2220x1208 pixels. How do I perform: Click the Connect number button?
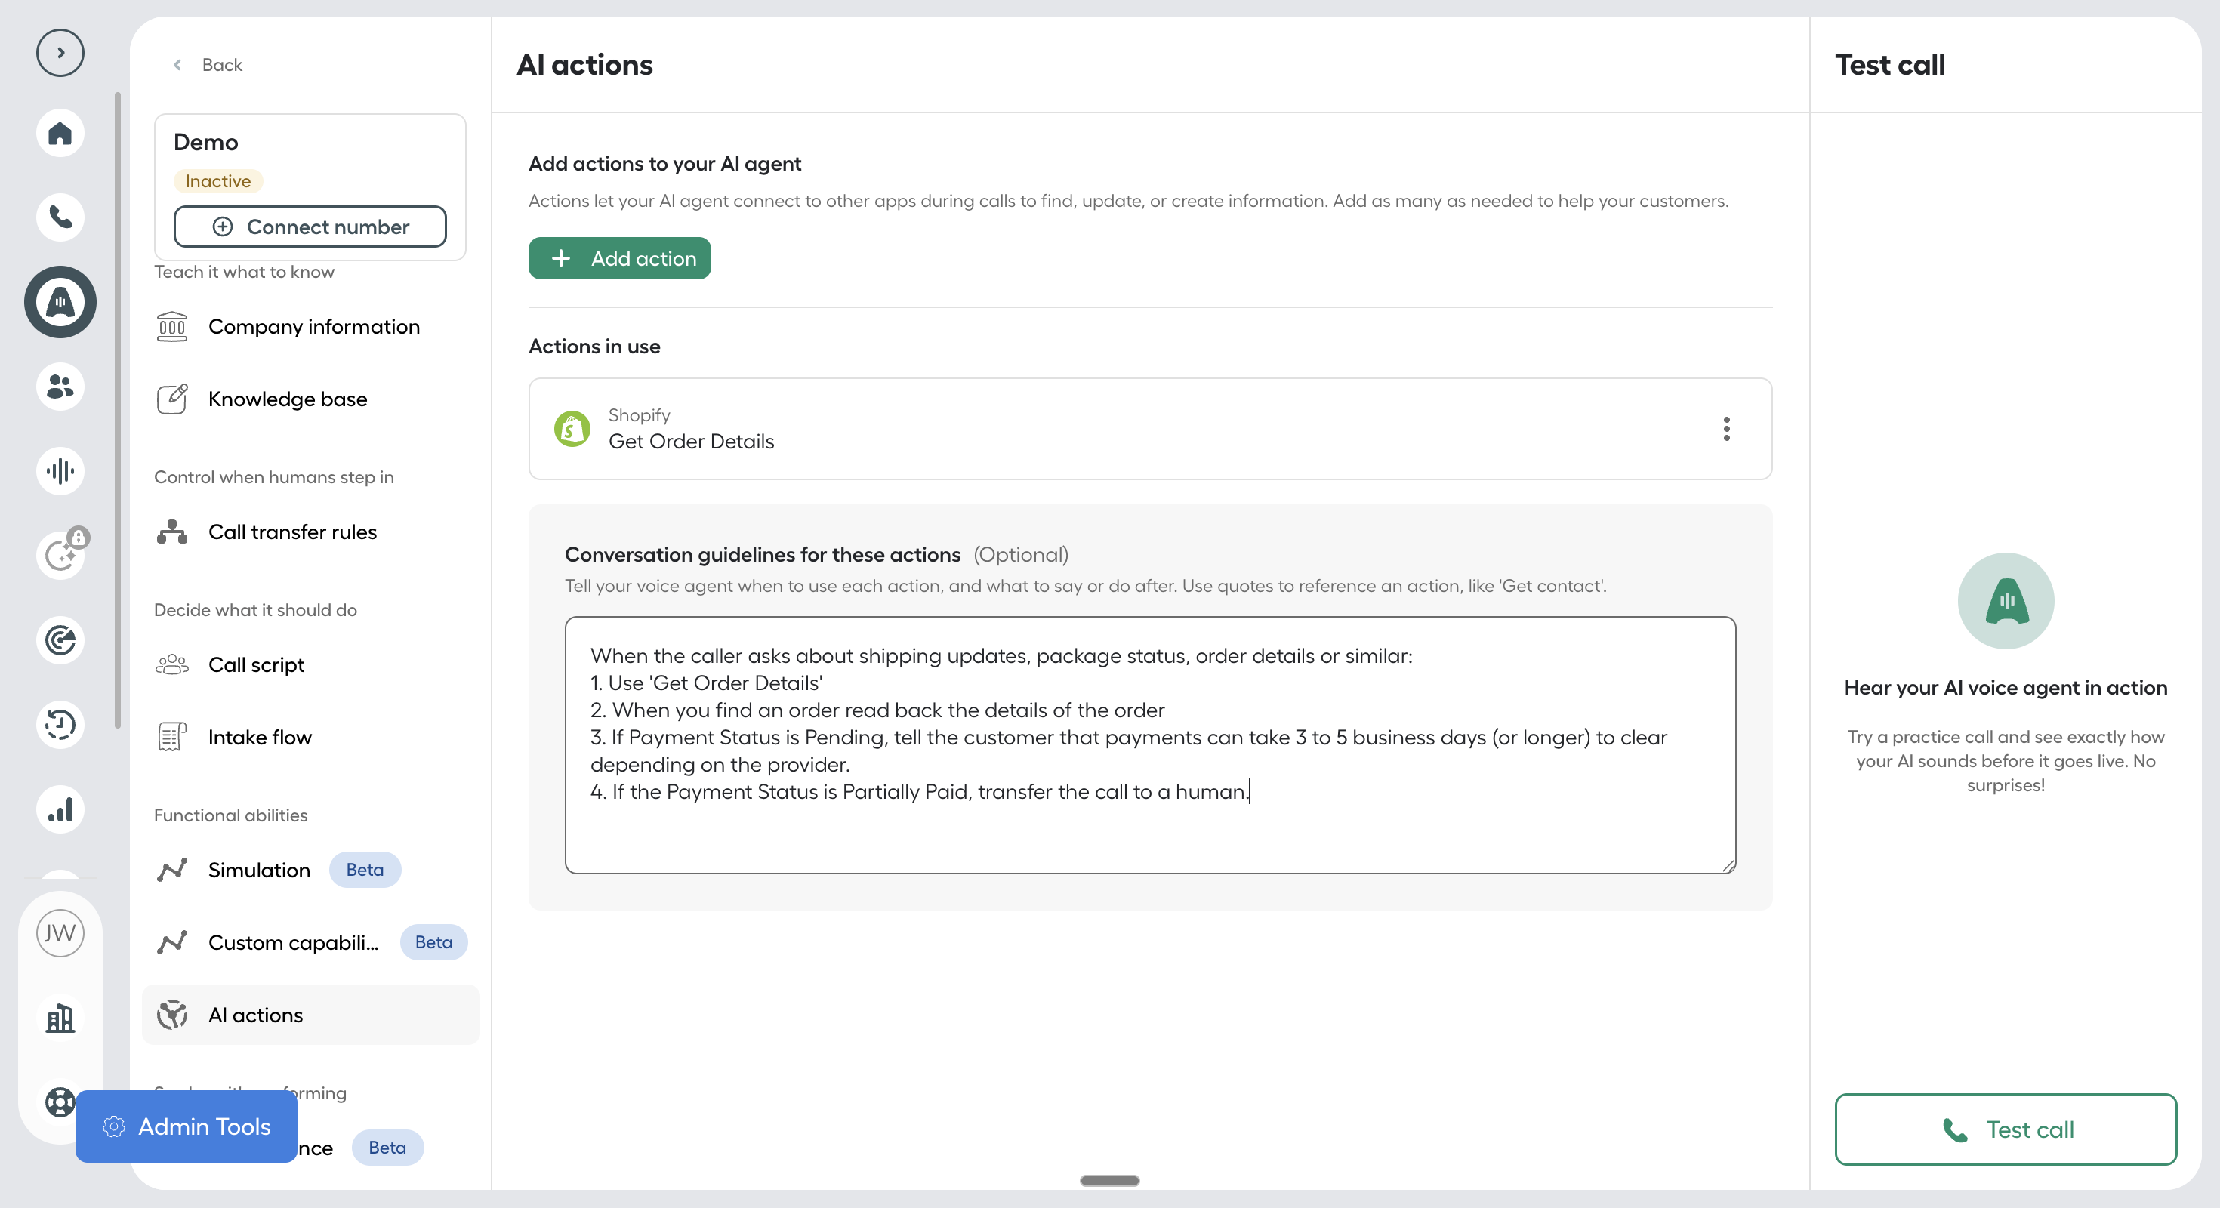[x=310, y=226]
